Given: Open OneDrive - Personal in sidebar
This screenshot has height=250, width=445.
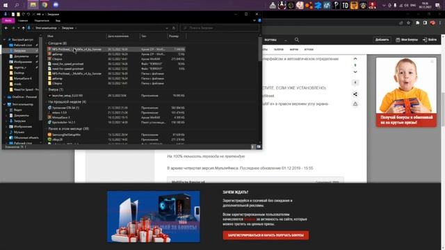Looking at the screenshot, I should click(x=24, y=97).
